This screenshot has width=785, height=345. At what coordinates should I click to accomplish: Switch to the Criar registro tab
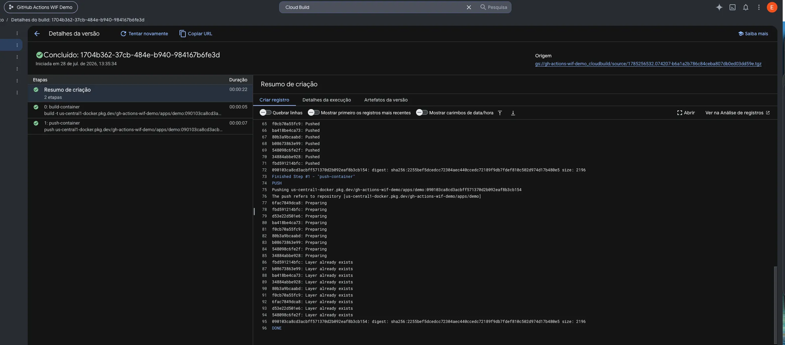click(274, 100)
